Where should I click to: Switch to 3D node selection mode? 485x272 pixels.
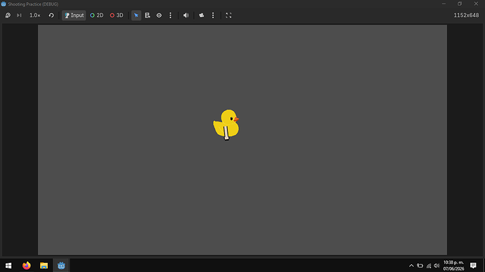click(117, 15)
